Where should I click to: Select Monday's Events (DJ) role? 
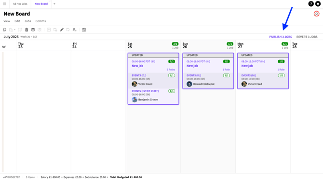pyautogui.click(x=263, y=81)
